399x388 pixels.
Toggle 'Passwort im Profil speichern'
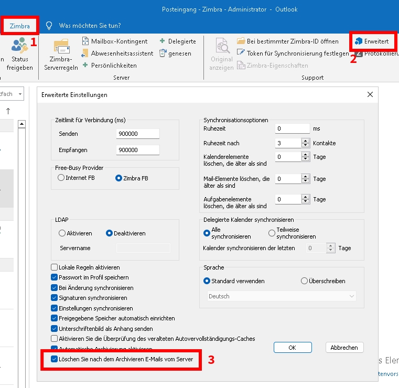54,277
